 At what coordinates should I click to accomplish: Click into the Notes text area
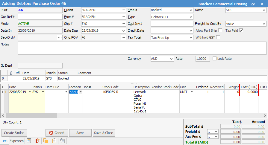click(142, 48)
